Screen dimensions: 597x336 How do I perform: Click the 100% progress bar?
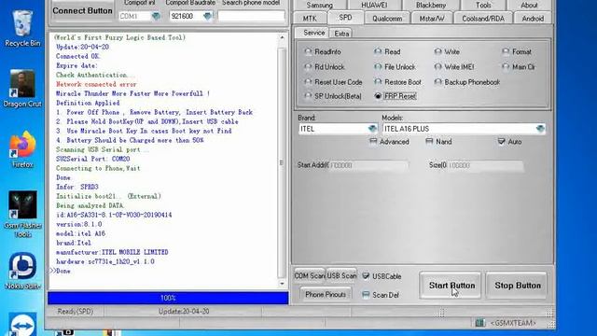tap(168, 298)
